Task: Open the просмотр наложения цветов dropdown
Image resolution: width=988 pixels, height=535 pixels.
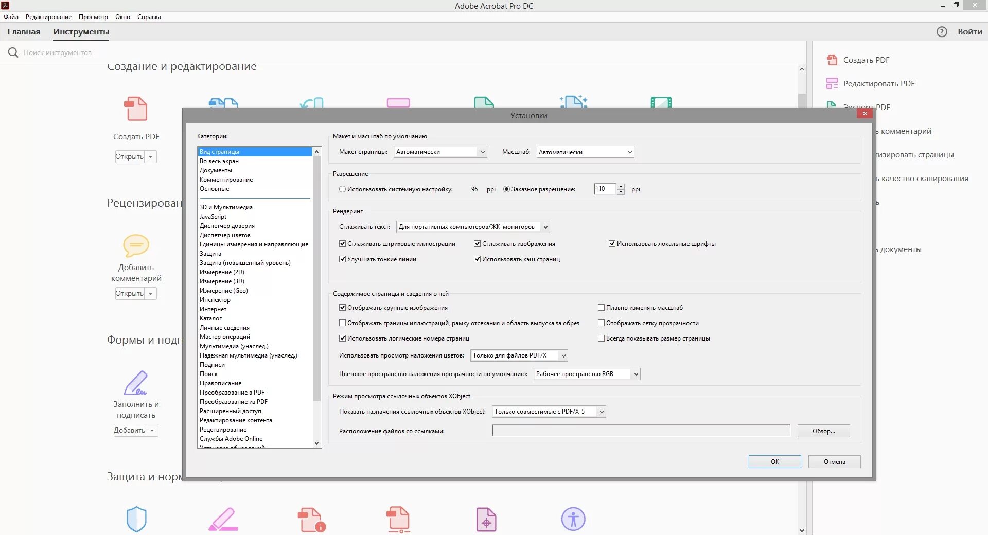Action: tap(519, 355)
